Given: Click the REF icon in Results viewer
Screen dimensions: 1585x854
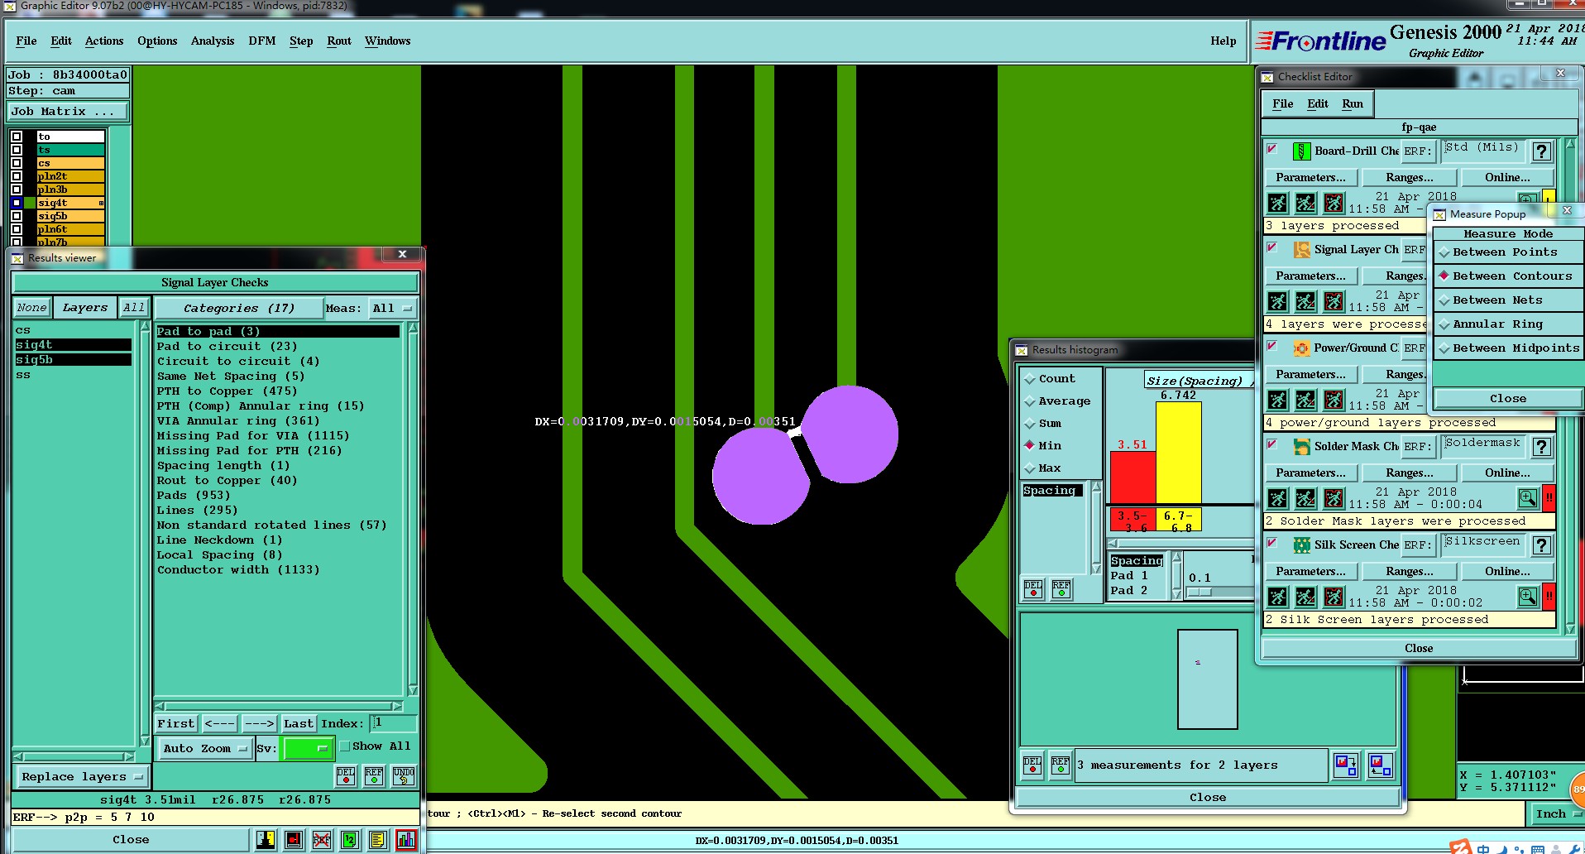Looking at the screenshot, I should pos(374,775).
